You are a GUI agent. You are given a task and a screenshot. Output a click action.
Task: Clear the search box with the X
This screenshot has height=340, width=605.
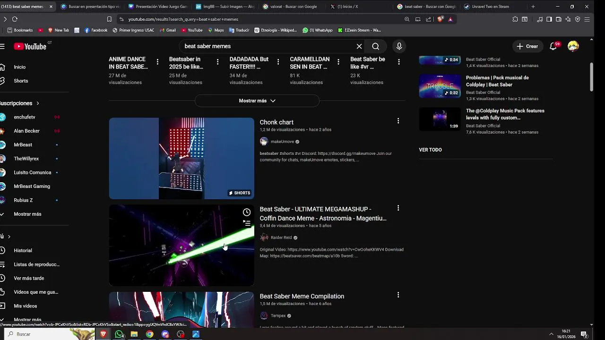coord(359,46)
